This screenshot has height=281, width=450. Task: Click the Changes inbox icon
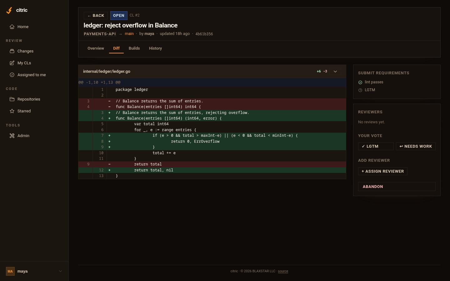pyautogui.click(x=12, y=51)
